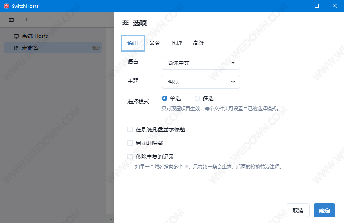Switch to the 通用 tab
Image resolution: width=344 pixels, height=223 pixels.
[133, 43]
